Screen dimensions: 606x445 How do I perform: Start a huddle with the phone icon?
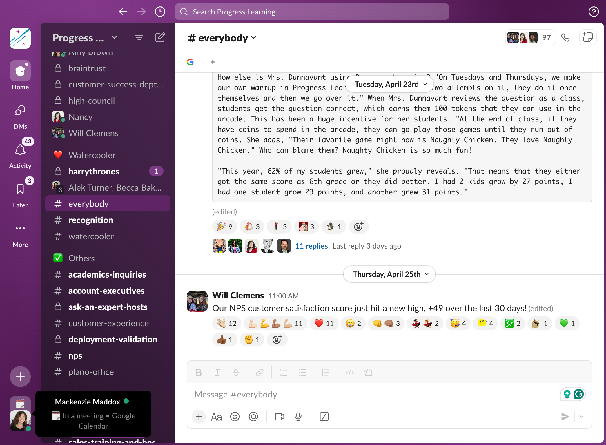[x=565, y=37]
